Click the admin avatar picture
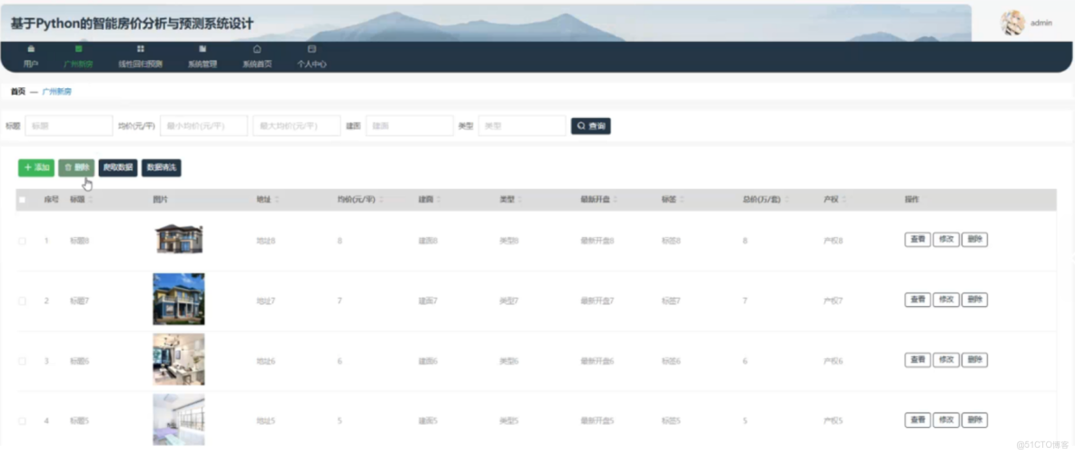The image size is (1075, 455). tap(1012, 23)
